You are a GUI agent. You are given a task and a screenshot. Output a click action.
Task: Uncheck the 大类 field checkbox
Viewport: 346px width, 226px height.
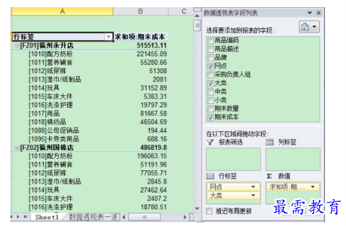pyautogui.click(x=210, y=83)
